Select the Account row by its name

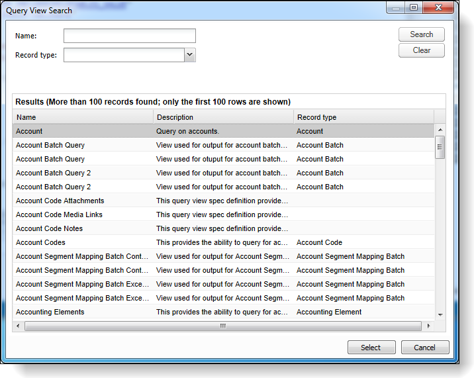[x=29, y=131]
